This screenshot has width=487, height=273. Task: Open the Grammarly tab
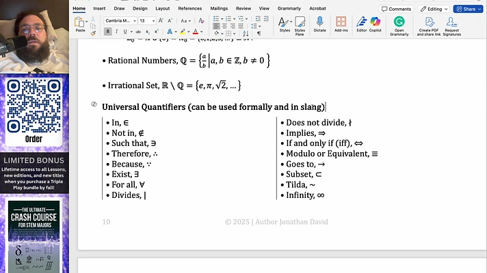[x=289, y=8]
